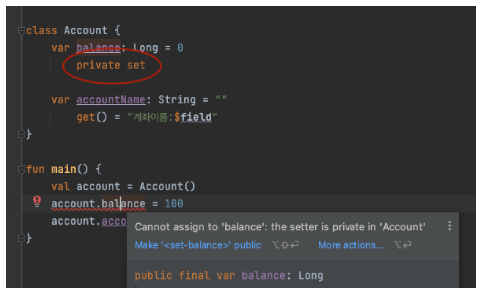Click the underlined account.balance error expression
Viewport: 485px width, 297px height.
[98, 204]
